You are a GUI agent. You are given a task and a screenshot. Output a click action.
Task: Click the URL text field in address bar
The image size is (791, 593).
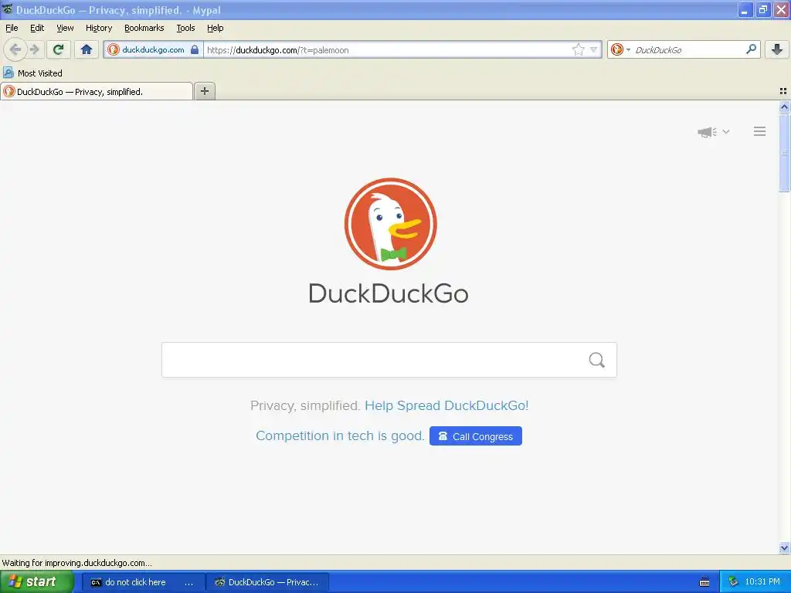pos(388,49)
